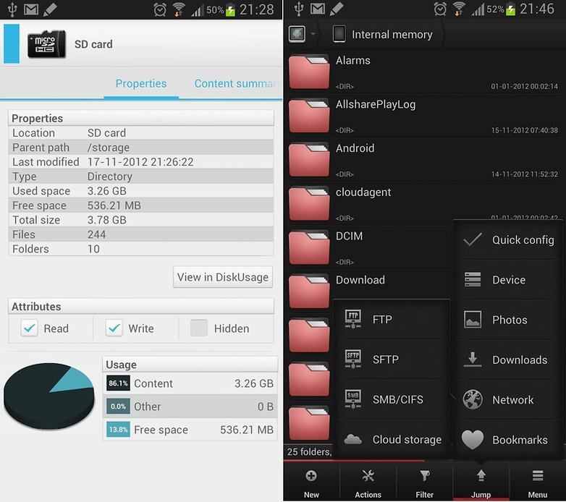Select SFTP in Network submenu

tap(392, 360)
